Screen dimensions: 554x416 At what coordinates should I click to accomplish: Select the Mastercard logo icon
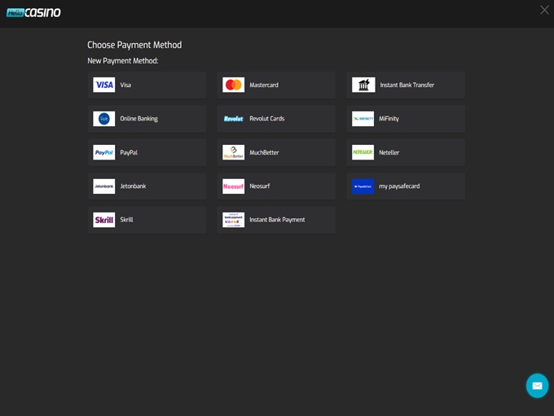pyautogui.click(x=233, y=85)
